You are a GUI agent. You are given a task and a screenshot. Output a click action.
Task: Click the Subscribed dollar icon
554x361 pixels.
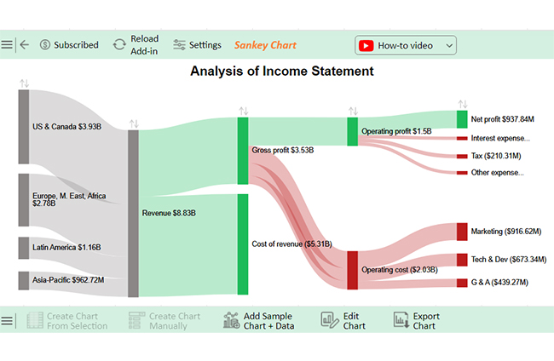coord(45,45)
